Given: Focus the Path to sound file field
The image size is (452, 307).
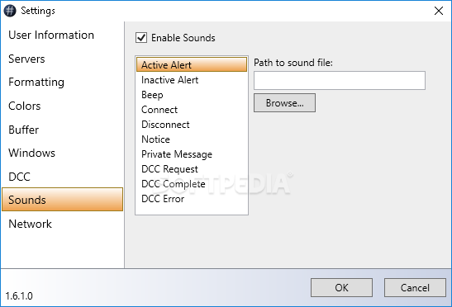Looking at the screenshot, I should pyautogui.click(x=340, y=80).
